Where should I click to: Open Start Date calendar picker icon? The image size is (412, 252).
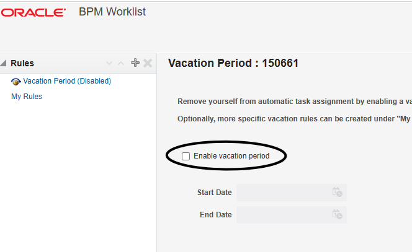[x=337, y=192]
